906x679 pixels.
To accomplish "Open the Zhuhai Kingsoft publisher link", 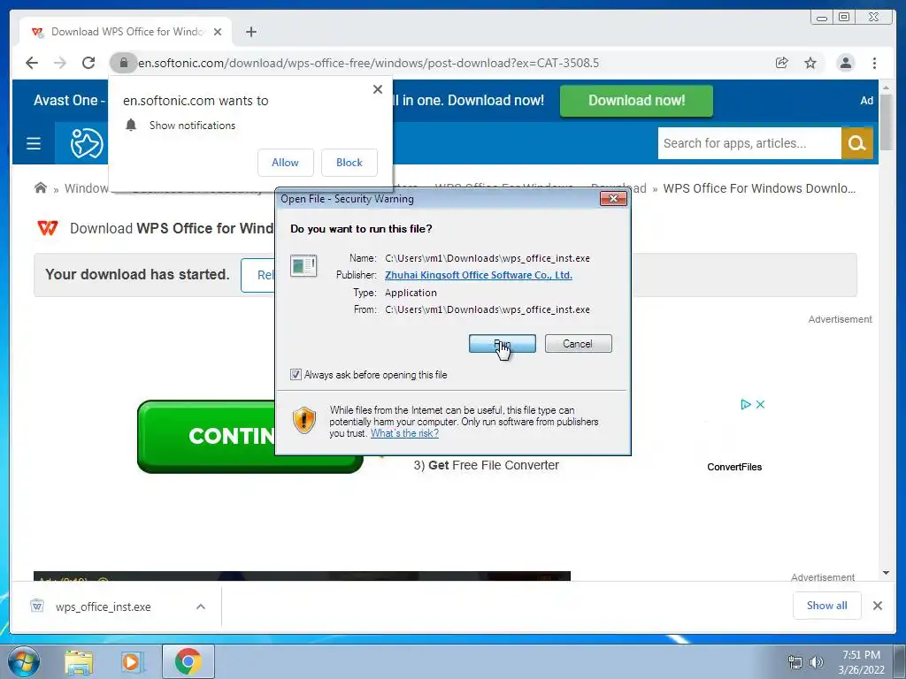I will (479, 275).
